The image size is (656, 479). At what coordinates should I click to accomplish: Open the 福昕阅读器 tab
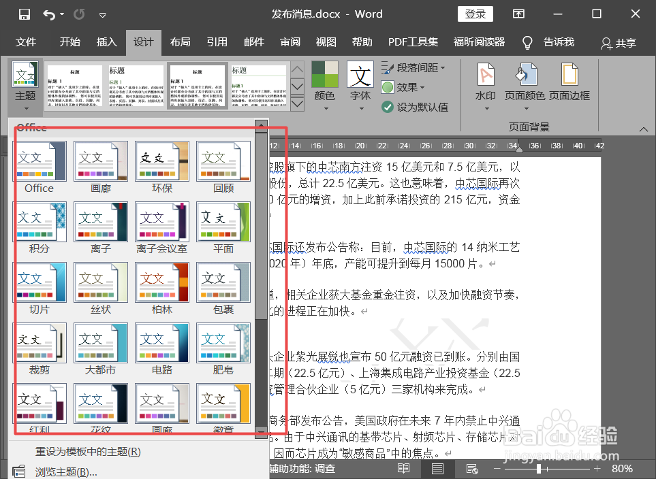[x=479, y=42]
